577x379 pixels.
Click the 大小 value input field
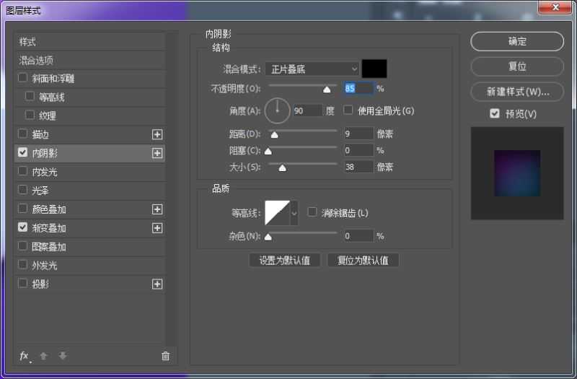(358, 167)
